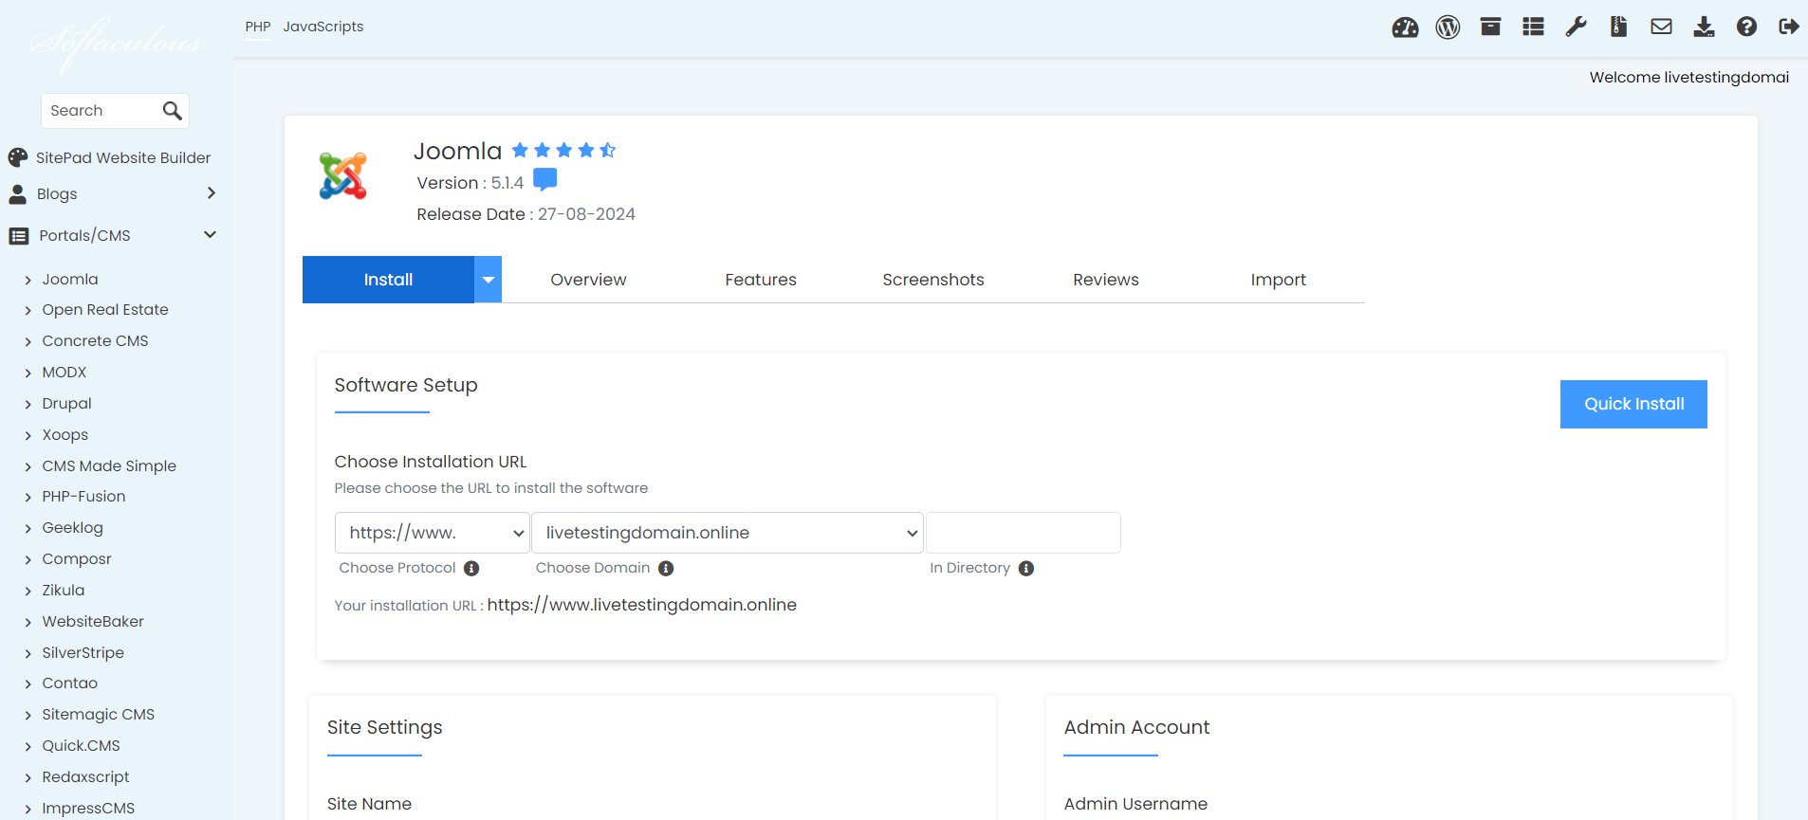Open the Choose Protocol https://www. dropdown

pos(433,533)
